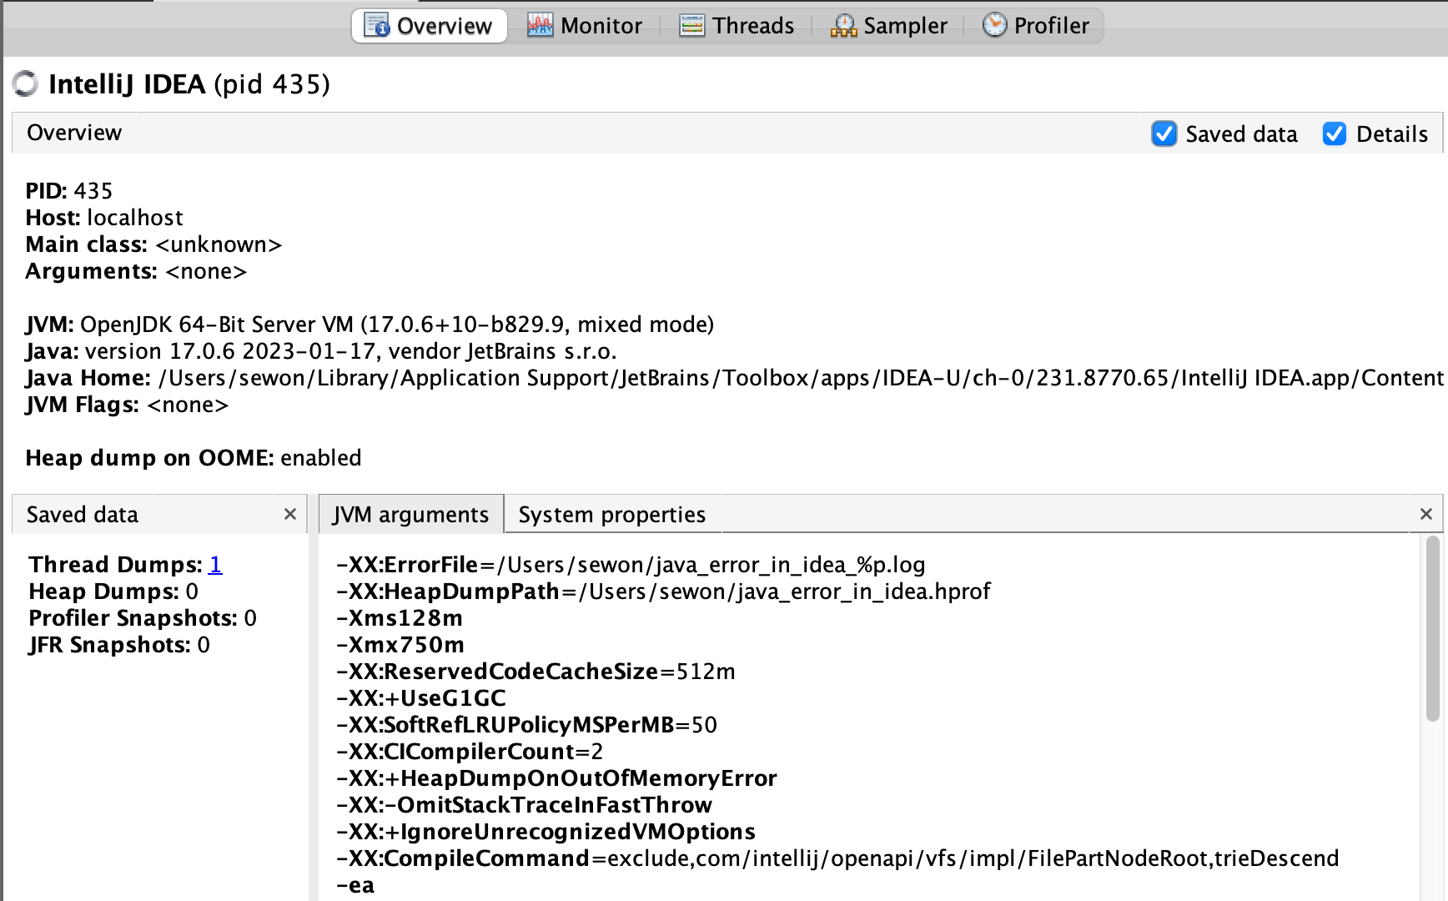Click the IntelliJ IDEA (pid 435) title
The width and height of the screenshot is (1448, 901).
[x=189, y=84]
